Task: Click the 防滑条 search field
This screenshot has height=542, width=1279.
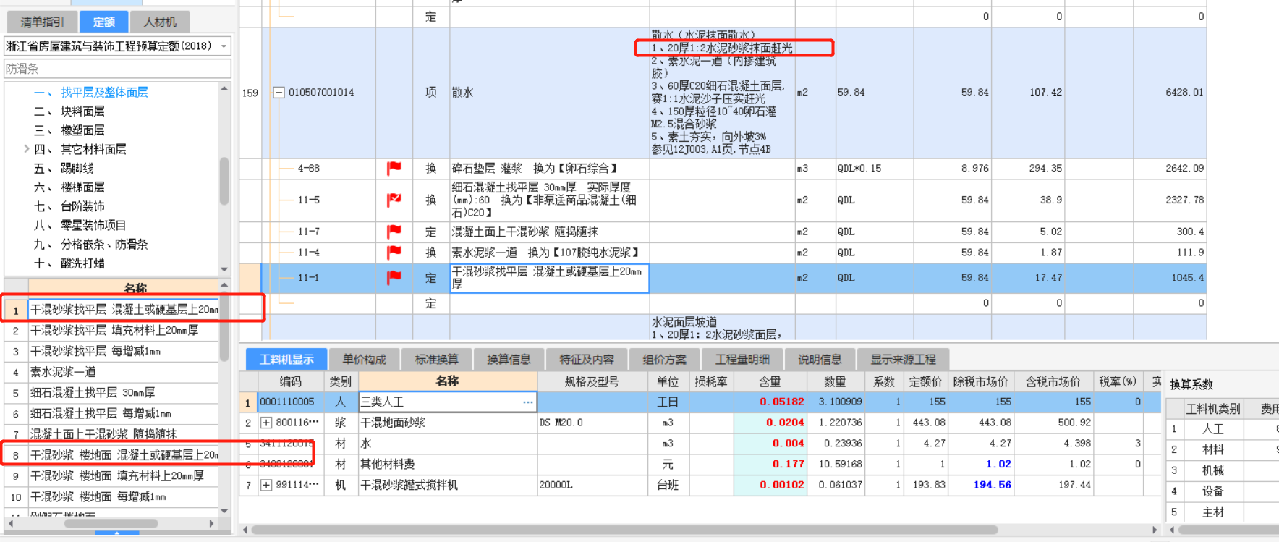Action: [x=117, y=69]
